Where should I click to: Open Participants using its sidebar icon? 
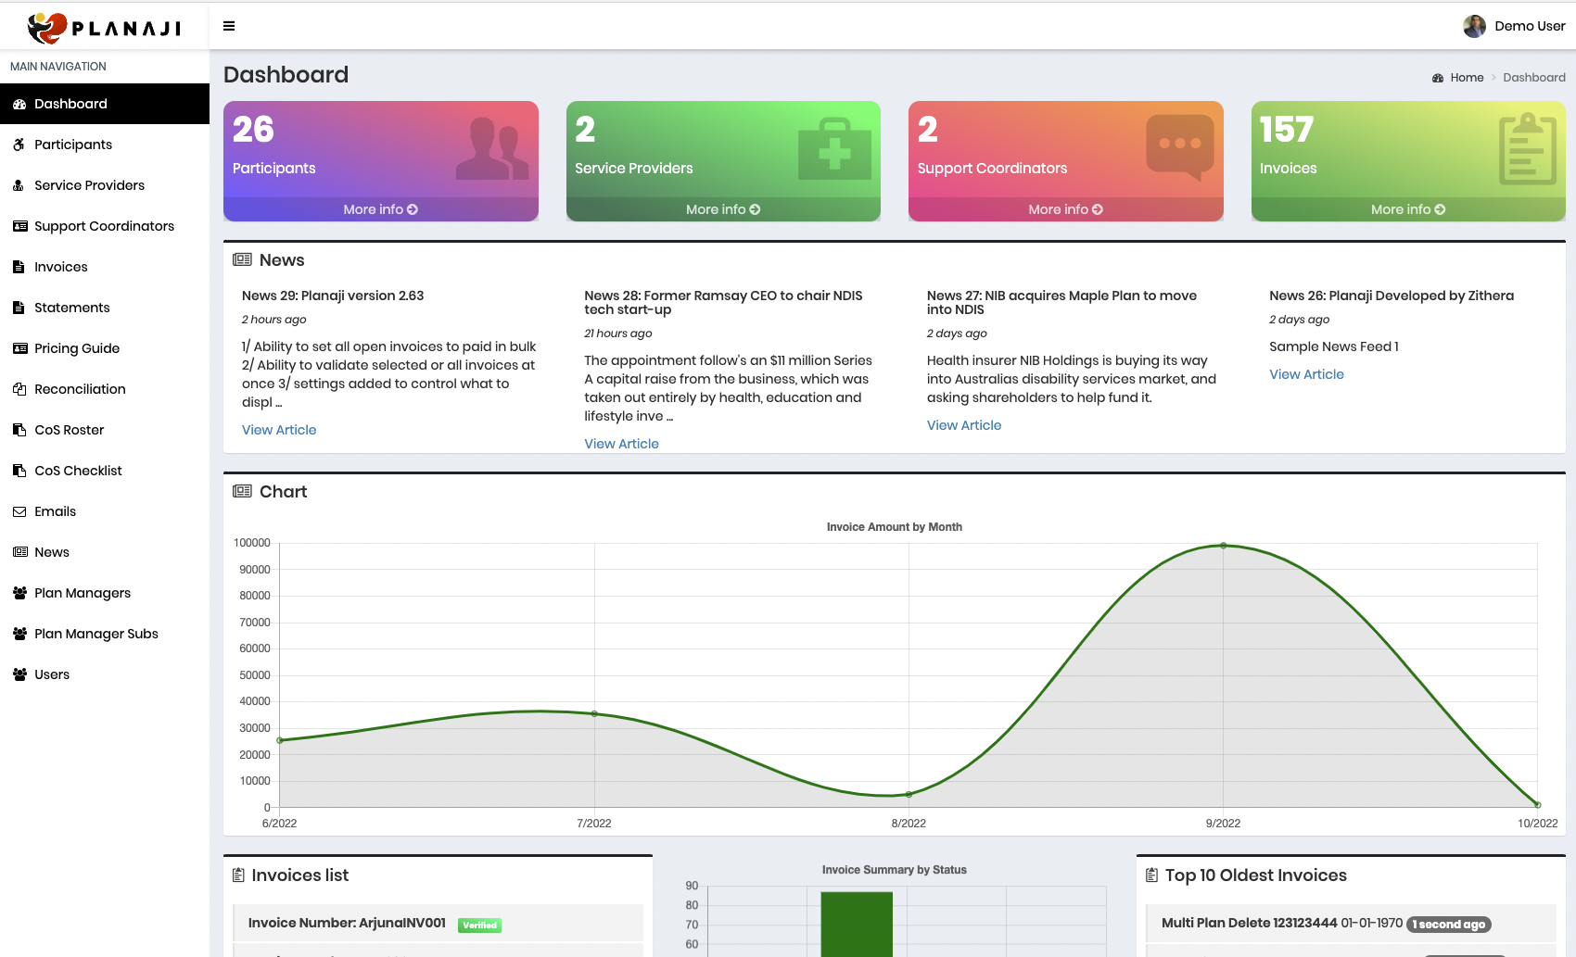tap(19, 145)
